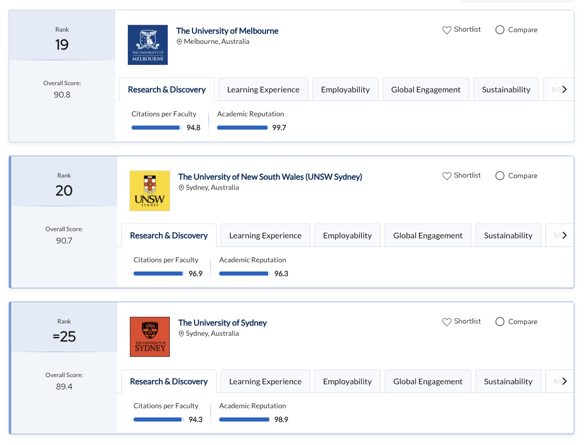The height and width of the screenshot is (445, 584).
Task: Click the University of Sydney logo
Action: [x=150, y=337]
